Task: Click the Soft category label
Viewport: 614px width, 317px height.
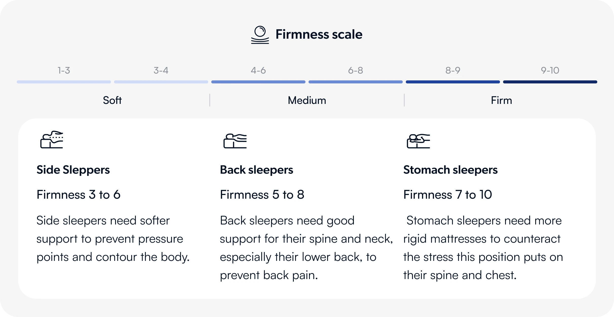Action: point(112,100)
